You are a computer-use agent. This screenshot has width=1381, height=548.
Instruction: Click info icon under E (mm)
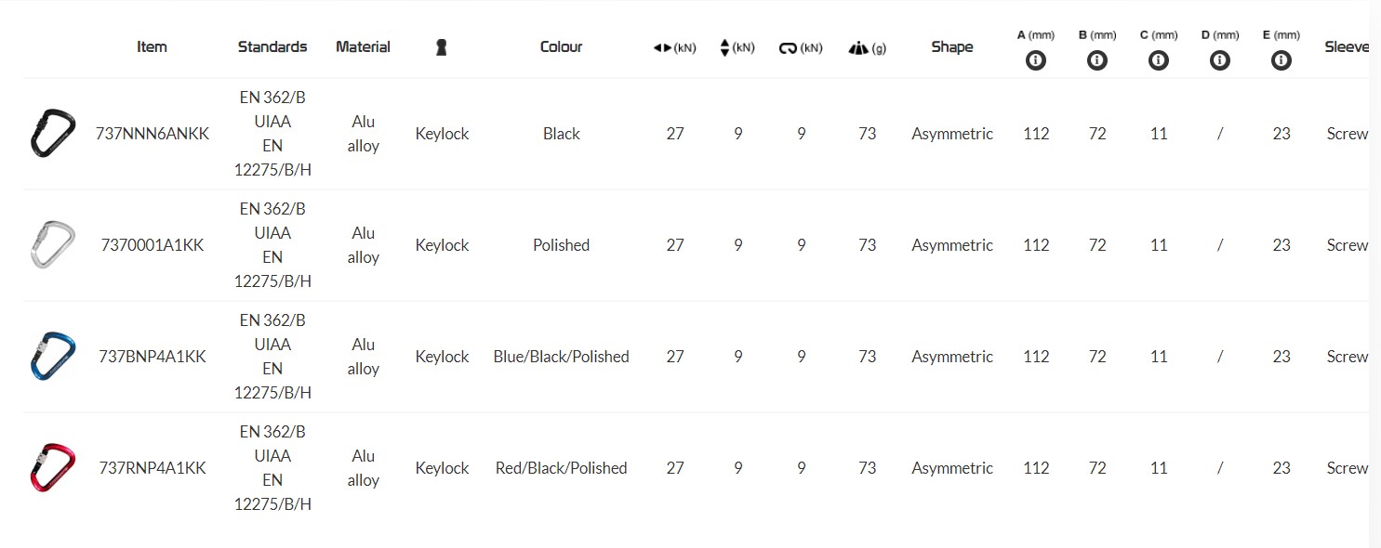click(1281, 60)
